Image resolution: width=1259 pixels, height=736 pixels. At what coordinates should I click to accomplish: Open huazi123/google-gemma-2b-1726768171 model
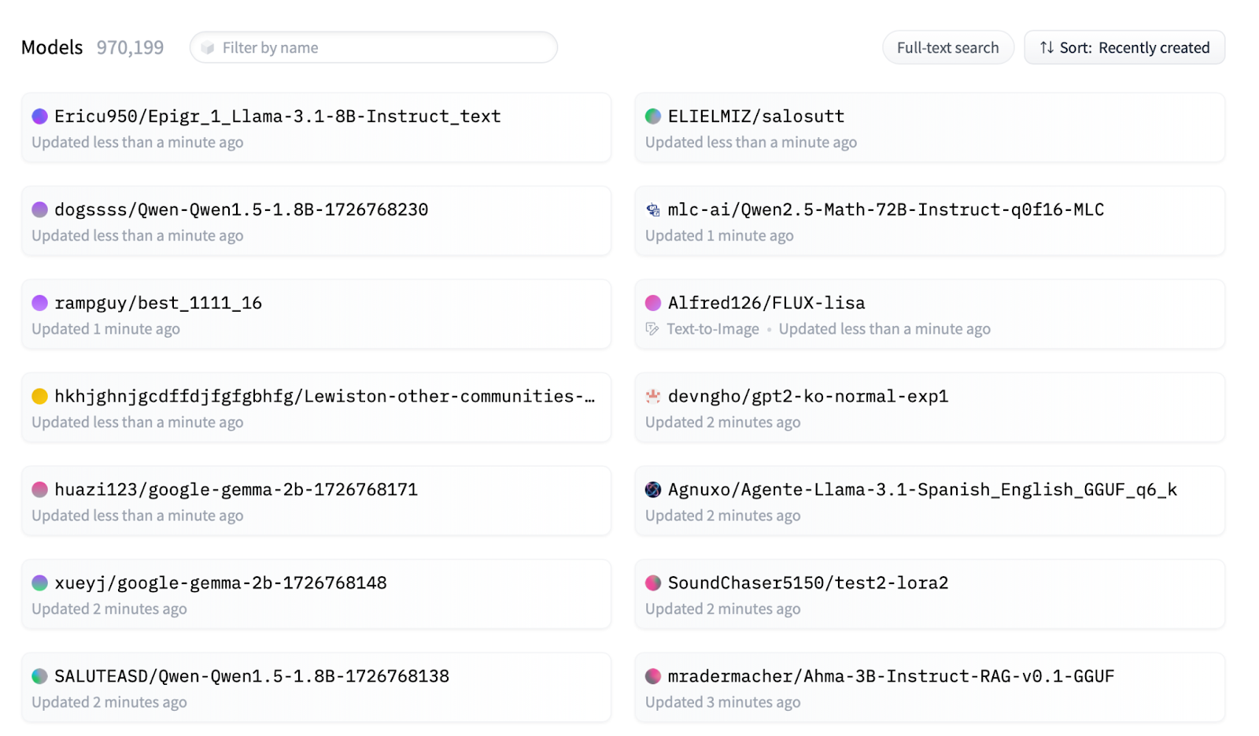click(235, 490)
